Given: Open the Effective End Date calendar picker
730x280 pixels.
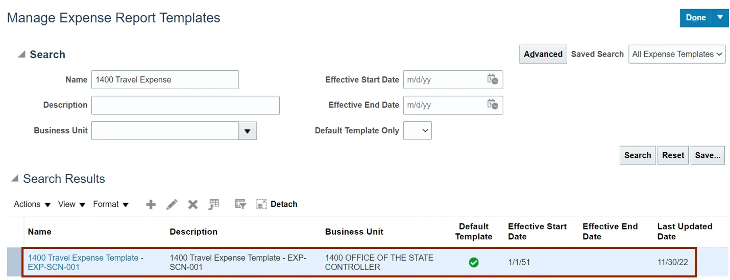Looking at the screenshot, I should [493, 105].
